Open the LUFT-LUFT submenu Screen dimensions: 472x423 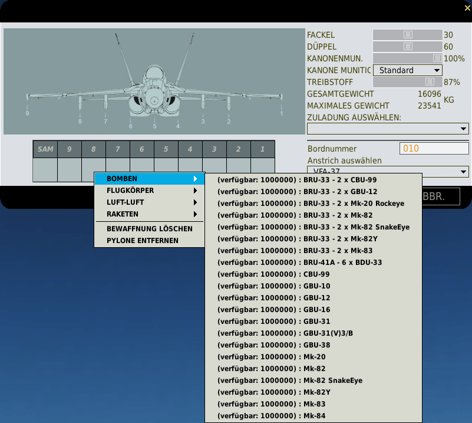[149, 202]
